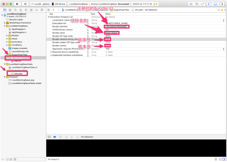This screenshot has height=162, width=227.
Task: Select the LoveWatc...gNews scheme selector
Action: point(40,4)
